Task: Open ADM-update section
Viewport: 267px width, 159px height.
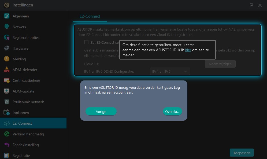Action: (33, 91)
